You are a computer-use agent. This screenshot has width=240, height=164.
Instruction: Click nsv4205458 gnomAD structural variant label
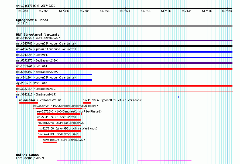[67, 128]
